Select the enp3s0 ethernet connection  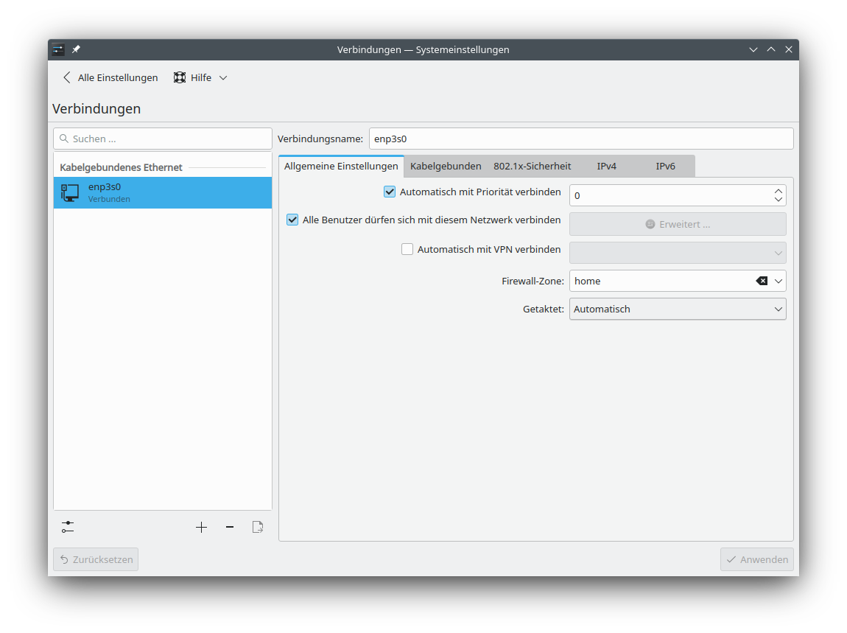point(162,192)
